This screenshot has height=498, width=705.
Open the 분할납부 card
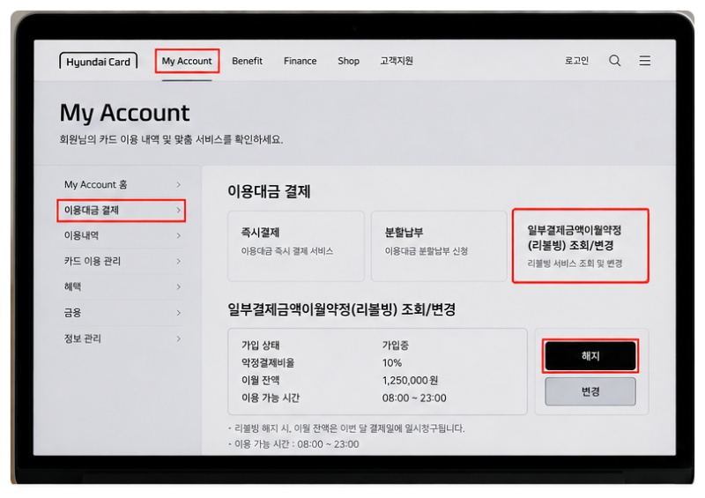[x=439, y=246]
